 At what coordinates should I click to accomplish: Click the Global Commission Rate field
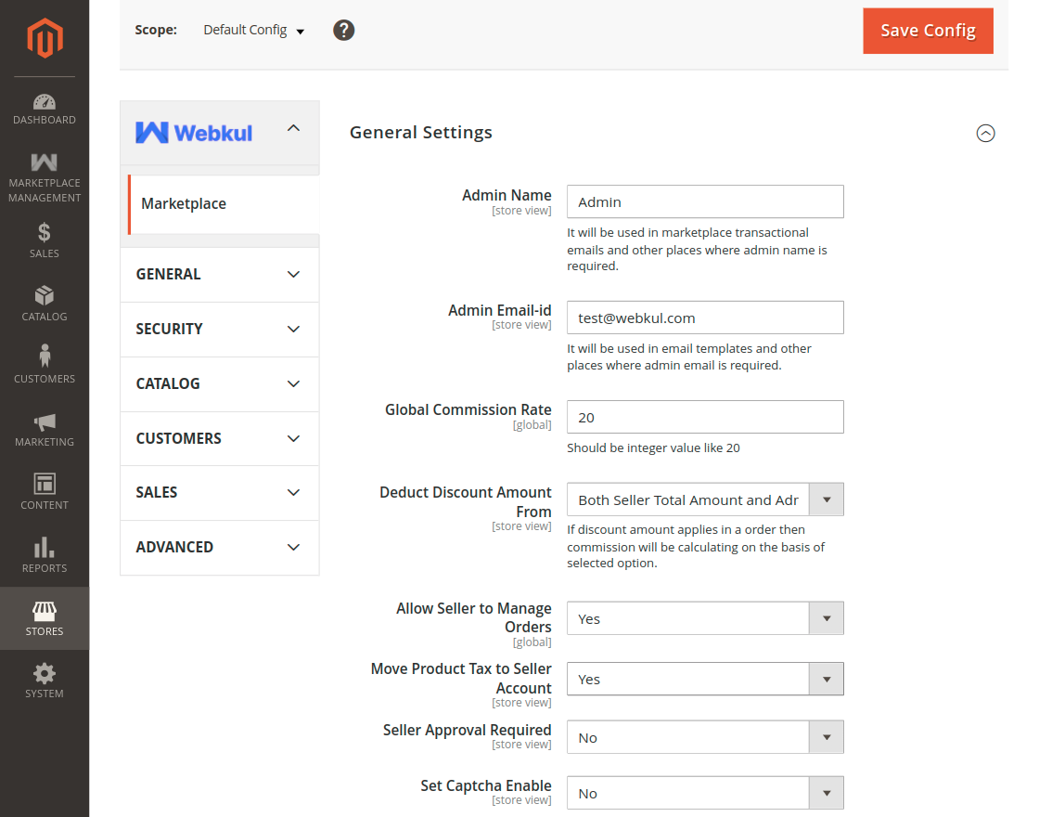coord(705,417)
